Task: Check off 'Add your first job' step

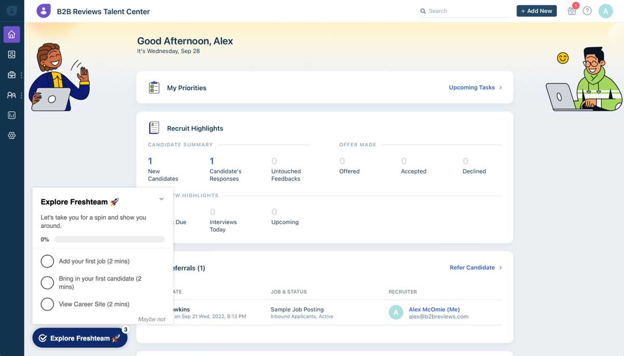Action: coord(47,261)
